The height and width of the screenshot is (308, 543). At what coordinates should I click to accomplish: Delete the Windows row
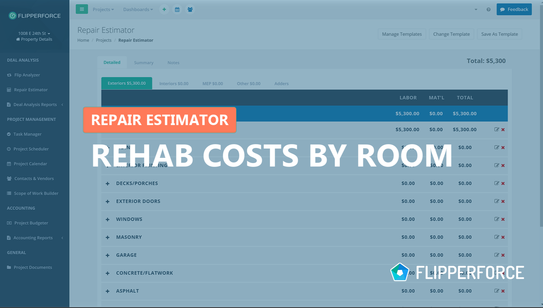[503, 219]
